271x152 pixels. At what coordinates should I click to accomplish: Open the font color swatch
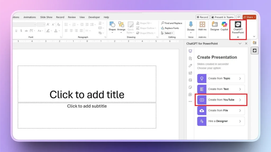coord(56,31)
